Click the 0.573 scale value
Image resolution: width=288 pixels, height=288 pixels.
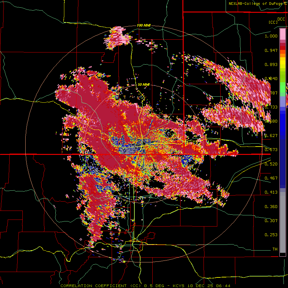tap(271, 150)
